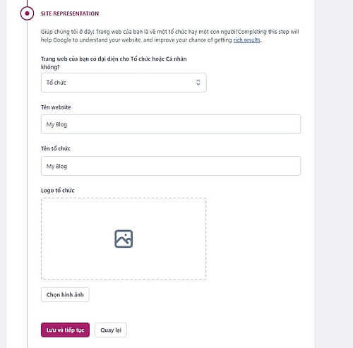
Task: Click the image placeholder icon in logo box
Action: pyautogui.click(x=124, y=239)
